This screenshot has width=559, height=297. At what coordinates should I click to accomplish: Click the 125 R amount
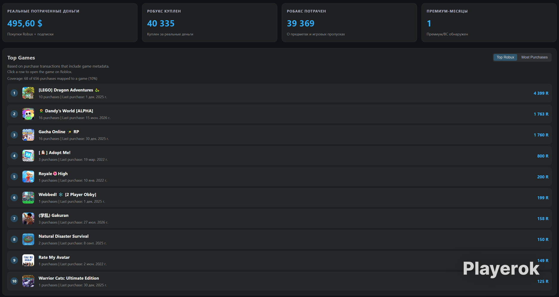click(543, 281)
